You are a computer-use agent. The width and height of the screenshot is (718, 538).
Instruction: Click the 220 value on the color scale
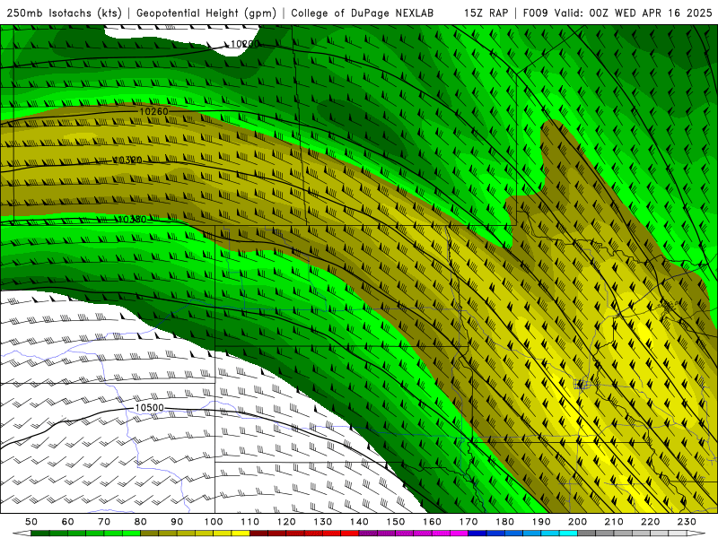click(651, 522)
